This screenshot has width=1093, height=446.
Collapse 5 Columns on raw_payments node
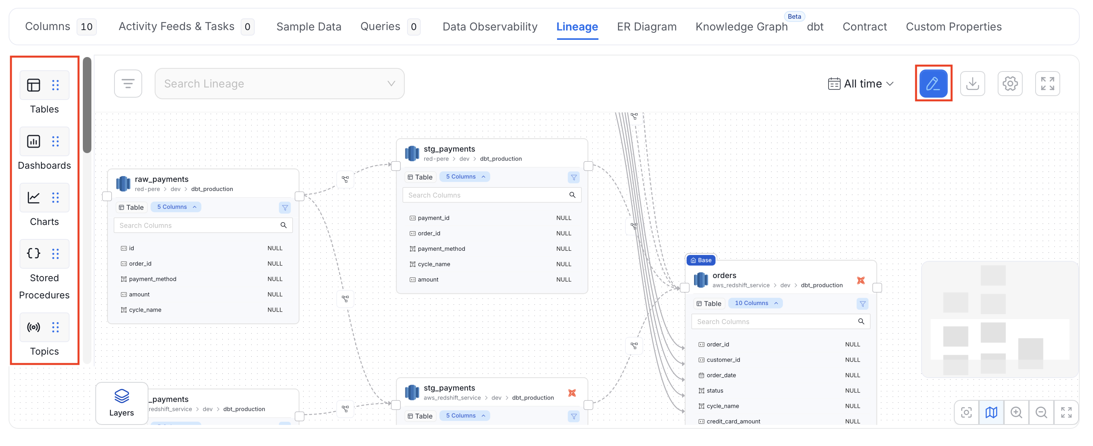176,207
